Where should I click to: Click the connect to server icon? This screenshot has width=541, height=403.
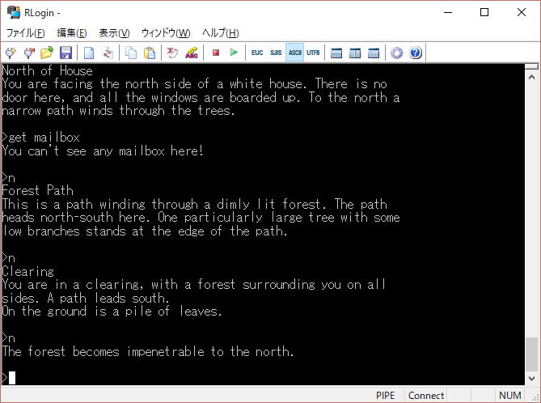11,53
